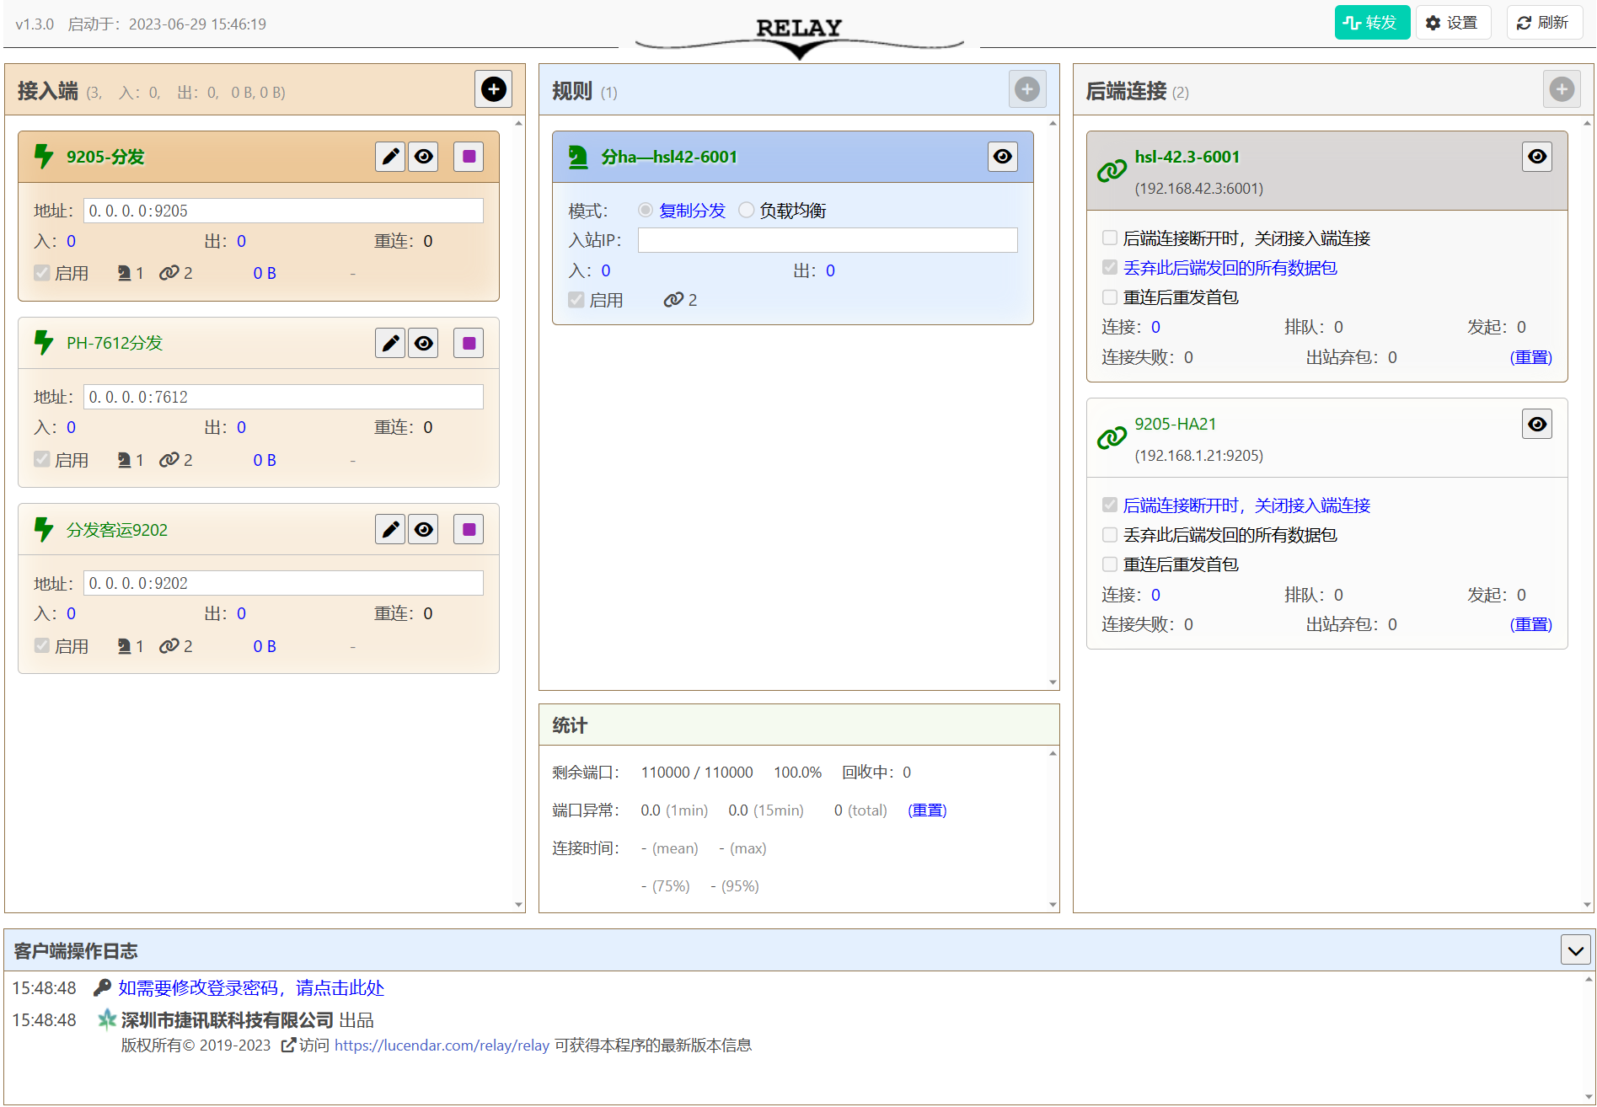Click scroll-down arrow of 统计 panel
The image size is (1597, 1107).
(1053, 905)
